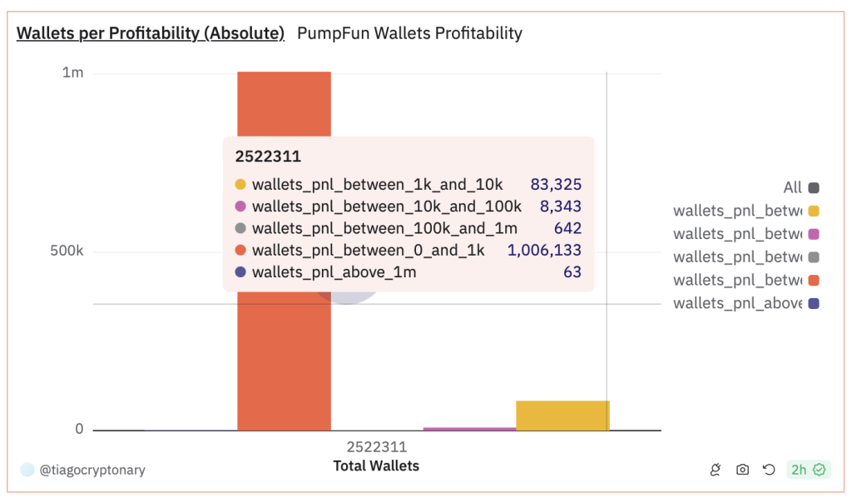
Task: Click the plug embed icon in bottom toolbar
Action: pos(716,470)
